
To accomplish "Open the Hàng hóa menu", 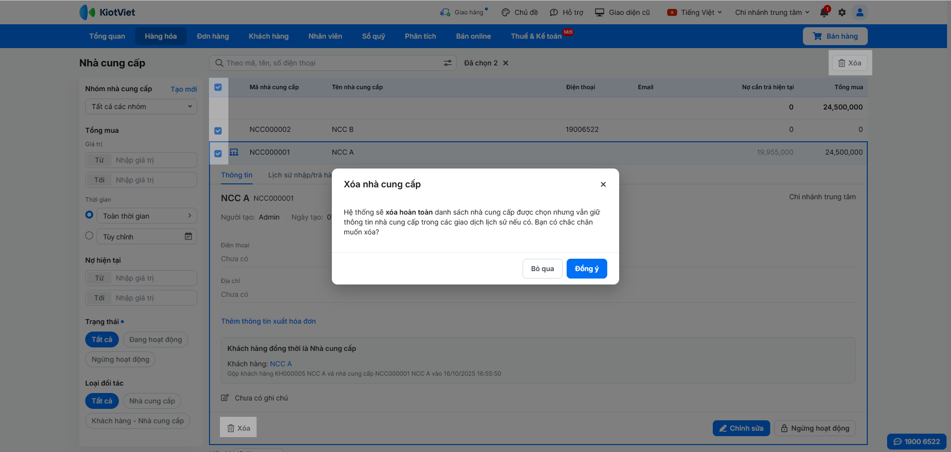I will [161, 36].
